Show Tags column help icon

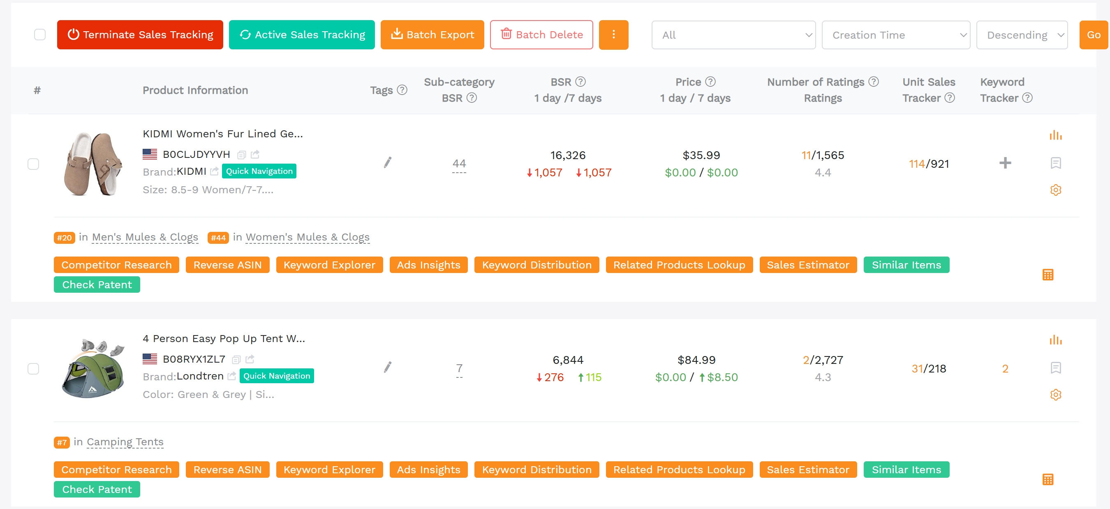402,90
